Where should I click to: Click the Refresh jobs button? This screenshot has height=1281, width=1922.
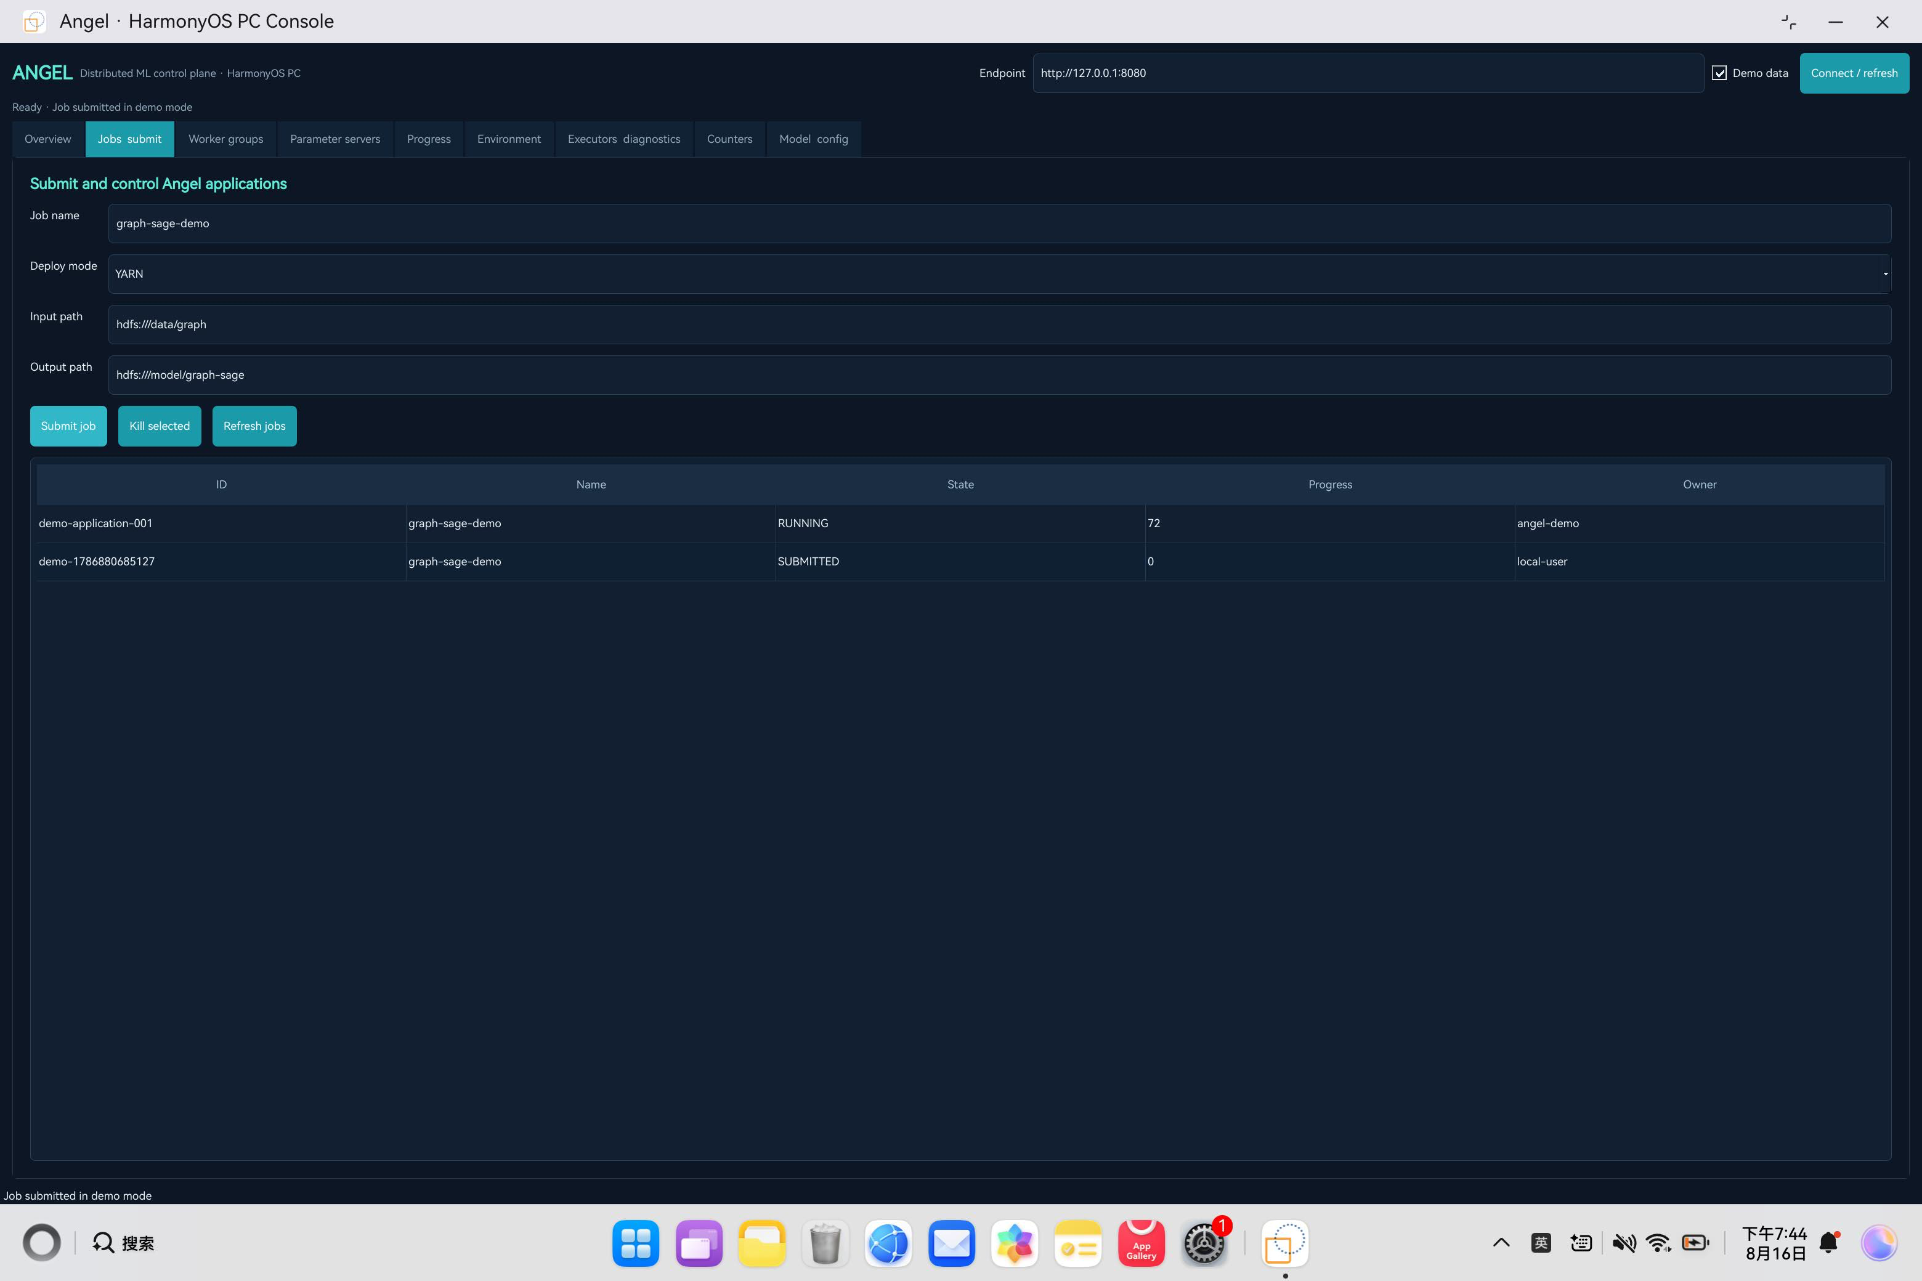pos(254,426)
